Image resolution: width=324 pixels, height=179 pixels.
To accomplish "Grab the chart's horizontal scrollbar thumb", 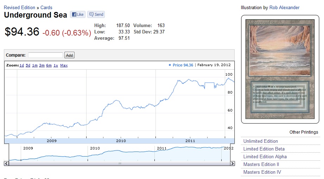I will [120, 164].
